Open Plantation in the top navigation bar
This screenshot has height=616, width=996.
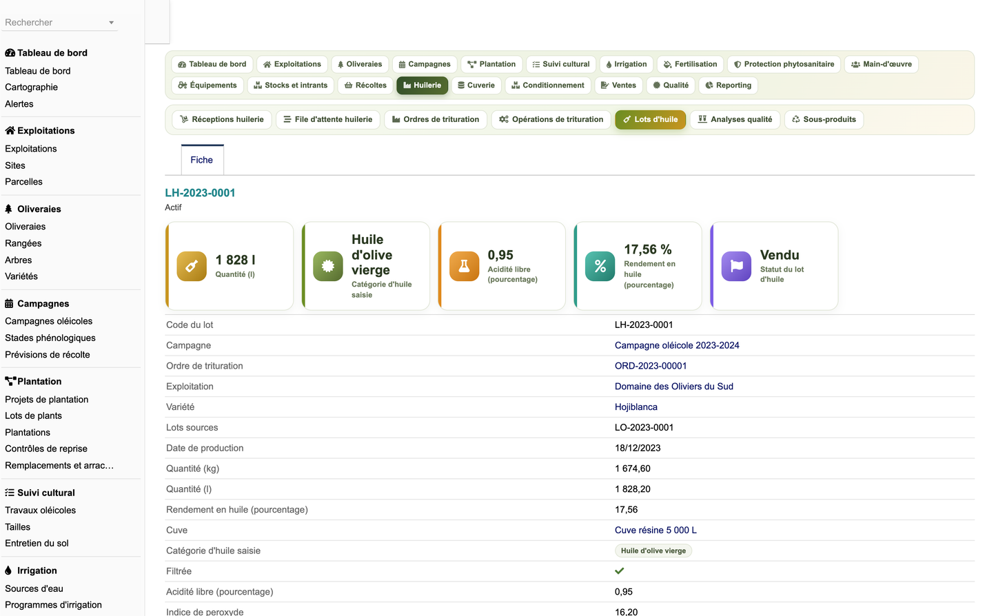(491, 64)
